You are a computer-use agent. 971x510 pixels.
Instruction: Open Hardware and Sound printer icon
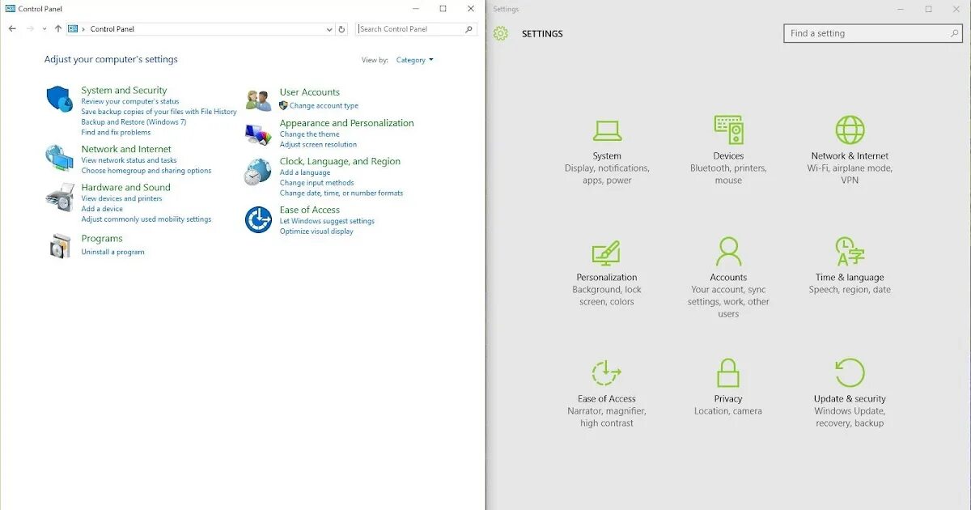[x=59, y=196]
